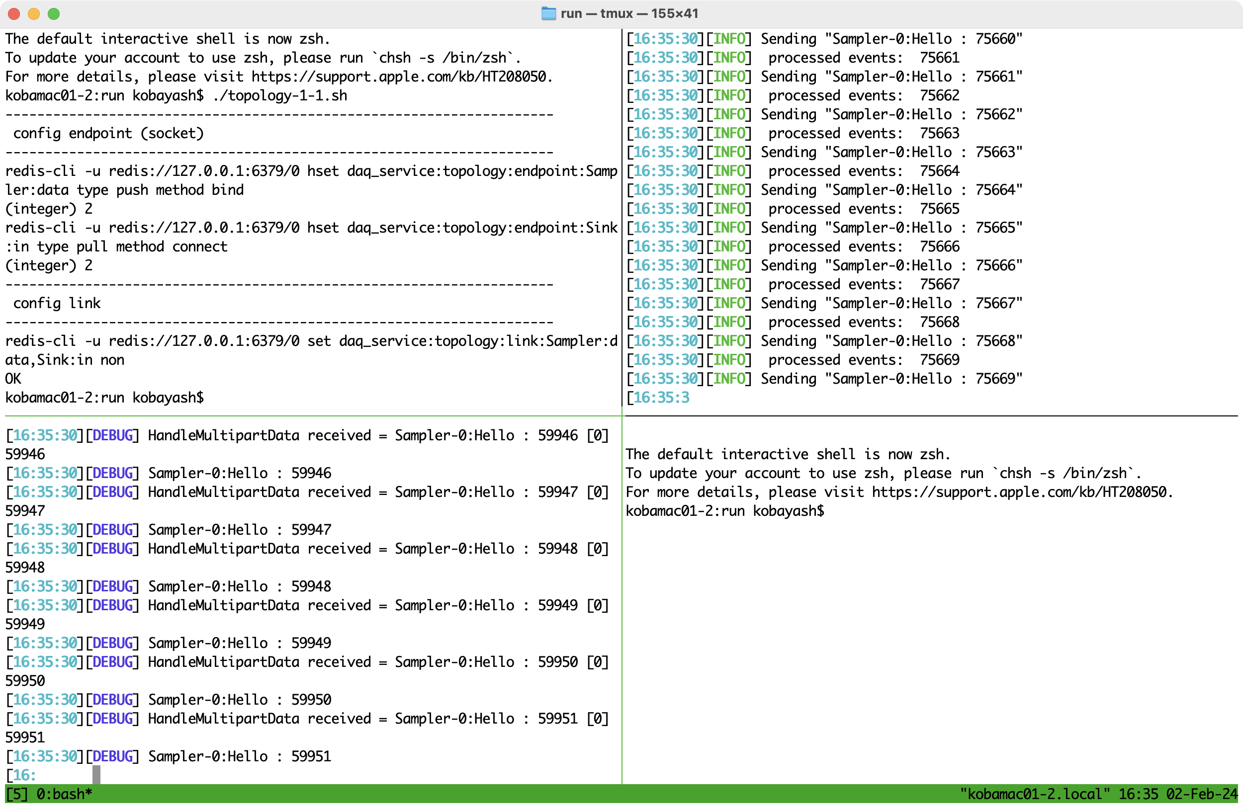Screen dimensions: 1243x808
Task: Click the folder icon in title bar
Action: pyautogui.click(x=548, y=13)
